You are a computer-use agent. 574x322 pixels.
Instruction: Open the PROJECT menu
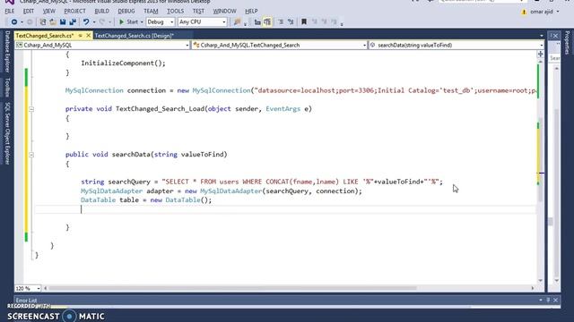pyautogui.click(x=74, y=12)
